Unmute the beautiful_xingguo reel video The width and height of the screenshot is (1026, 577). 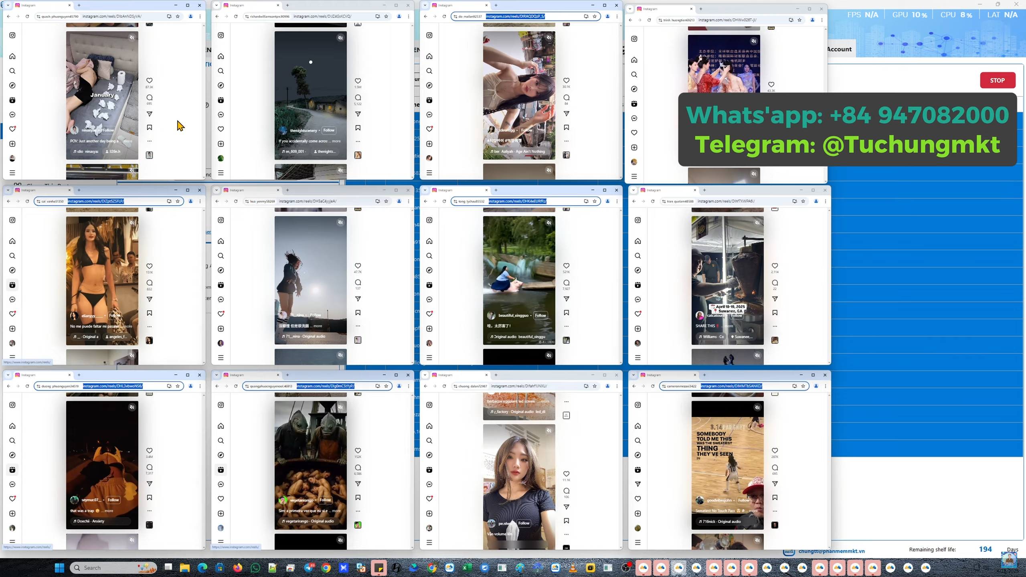pyautogui.click(x=549, y=223)
